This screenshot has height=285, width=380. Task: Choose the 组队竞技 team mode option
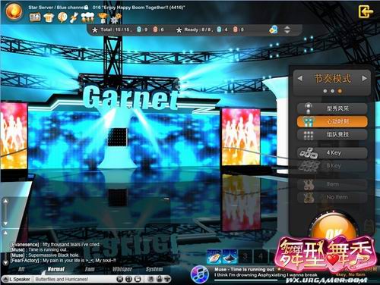coord(332,135)
